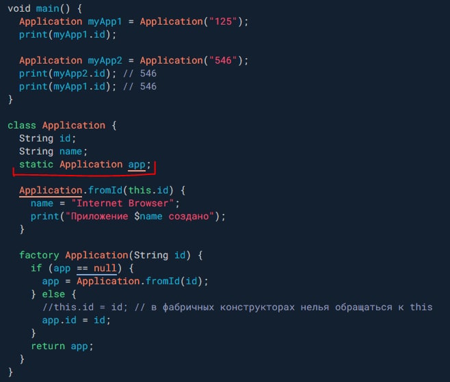Click the '//this.id = id;' commented code
The height and width of the screenshot is (382, 450).
(x=85, y=307)
